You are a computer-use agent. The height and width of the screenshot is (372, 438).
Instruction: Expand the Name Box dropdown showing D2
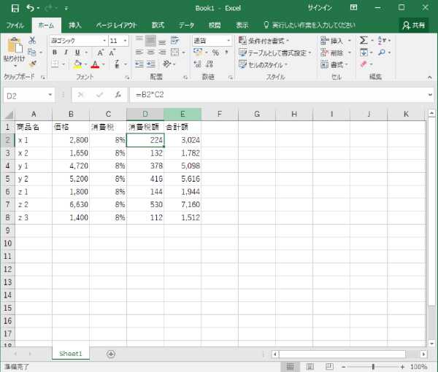[50, 95]
